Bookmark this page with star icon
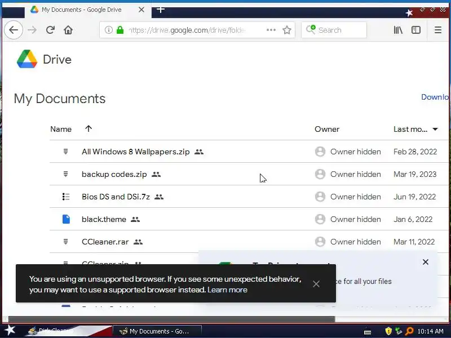The height and width of the screenshot is (338, 451). (287, 30)
